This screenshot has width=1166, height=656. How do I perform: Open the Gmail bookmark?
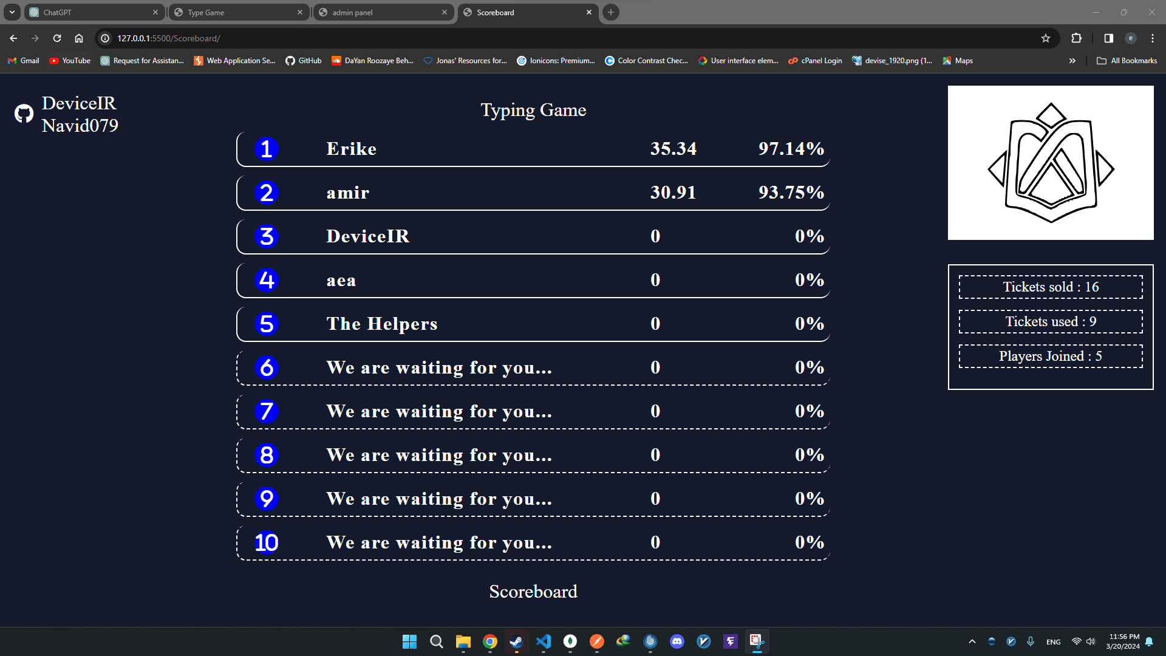pyautogui.click(x=24, y=61)
